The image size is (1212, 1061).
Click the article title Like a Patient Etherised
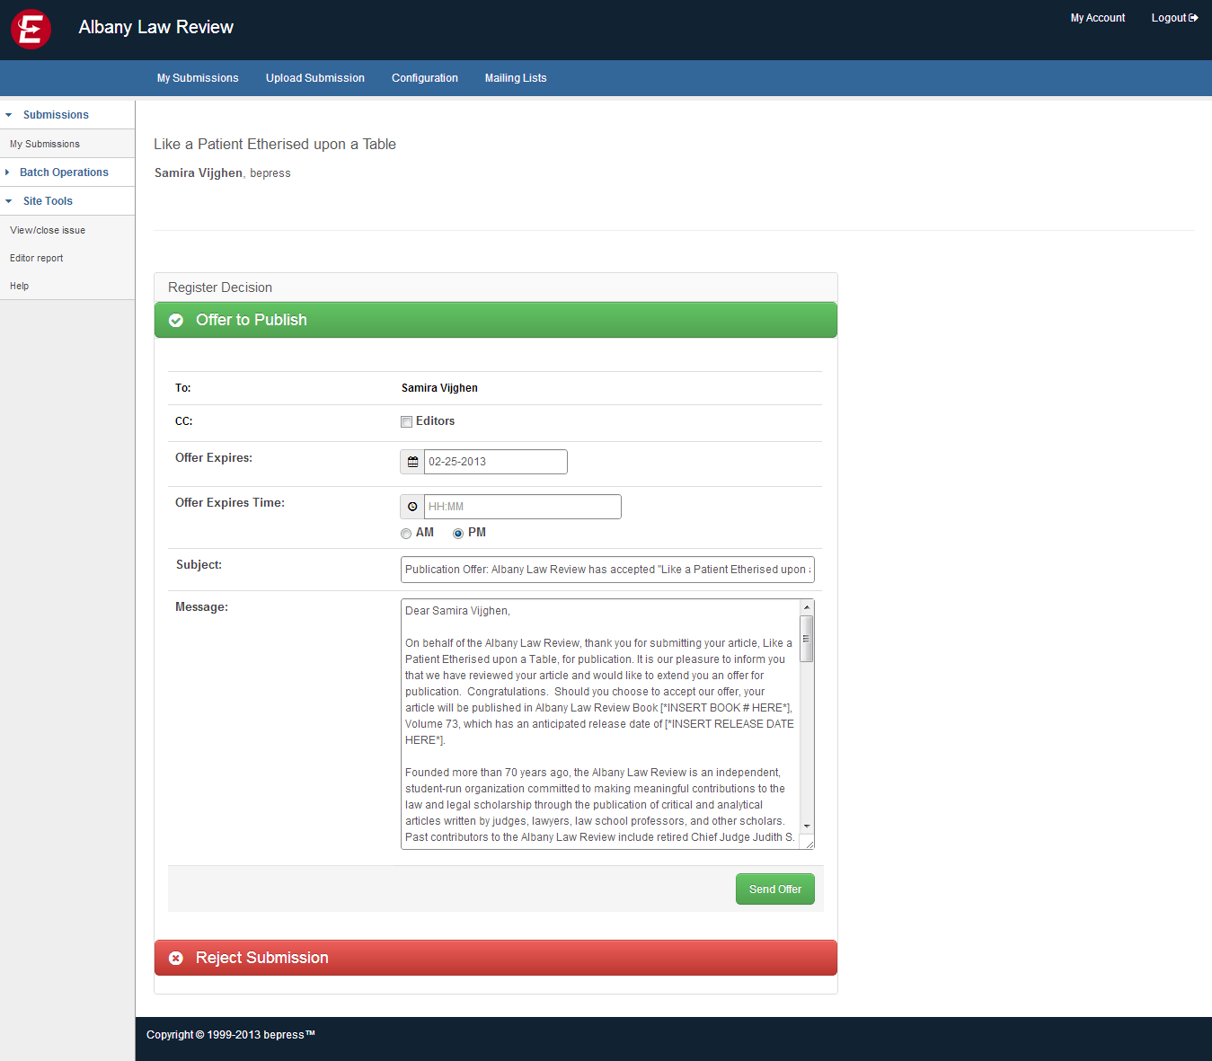tap(275, 145)
